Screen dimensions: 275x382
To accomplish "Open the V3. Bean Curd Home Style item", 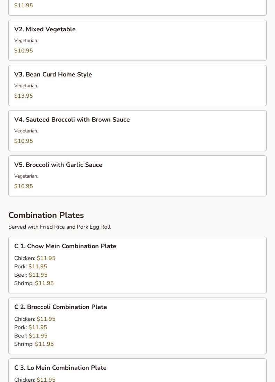I will pyautogui.click(x=53, y=74).
